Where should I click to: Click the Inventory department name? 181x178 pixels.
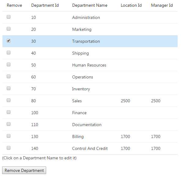point(81,89)
